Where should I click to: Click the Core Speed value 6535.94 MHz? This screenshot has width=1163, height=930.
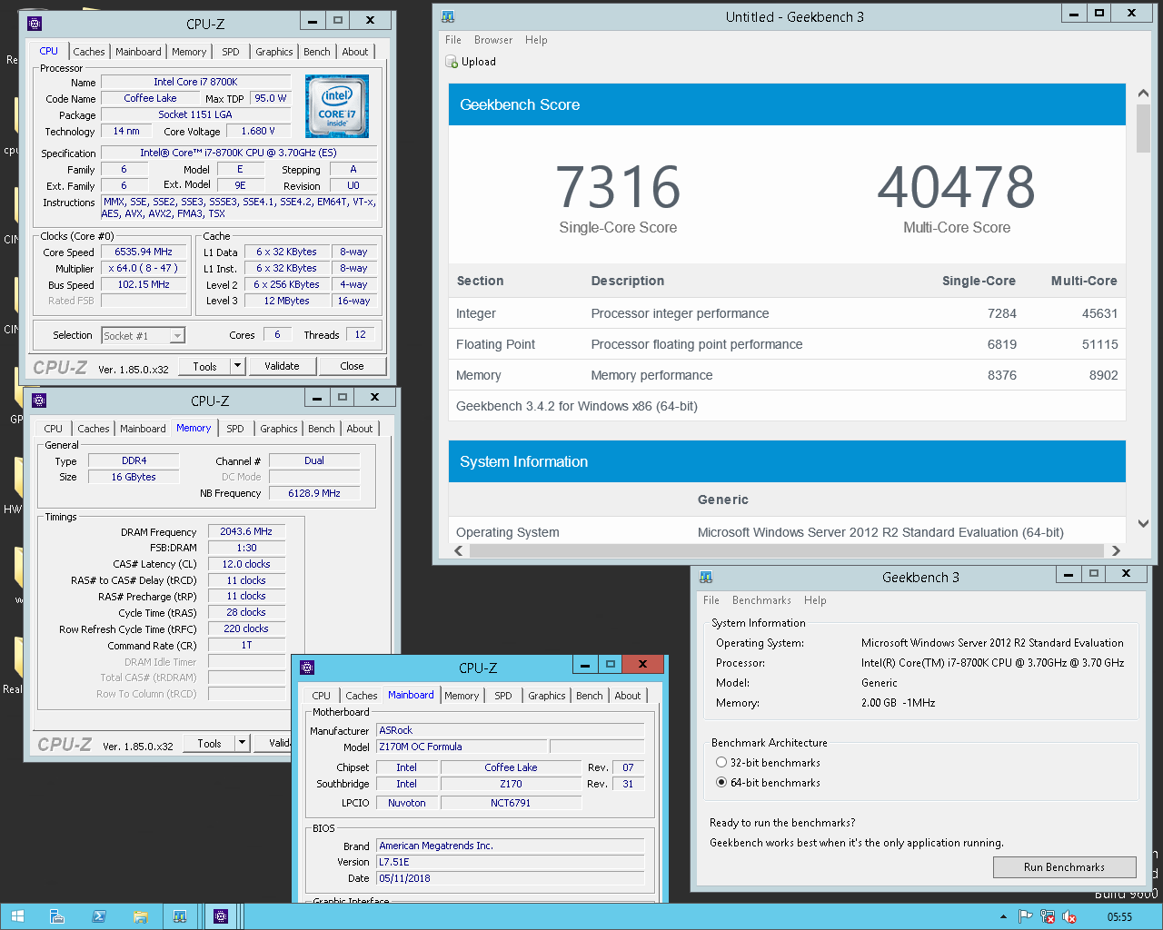144,252
